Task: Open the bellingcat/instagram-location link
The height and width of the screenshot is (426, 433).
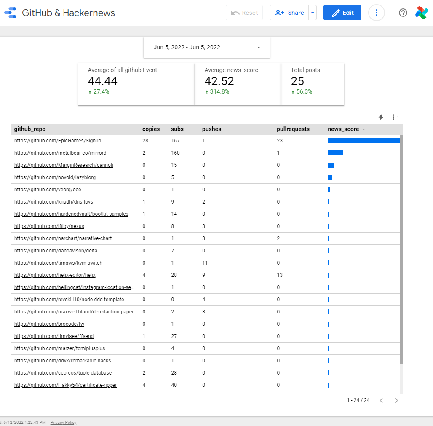Action: point(74,287)
